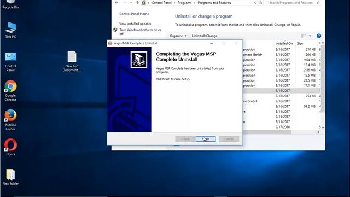Viewport: 350px width, 197px height.
Task: Click the search magnifier icon
Action: pyautogui.click(x=318, y=3)
